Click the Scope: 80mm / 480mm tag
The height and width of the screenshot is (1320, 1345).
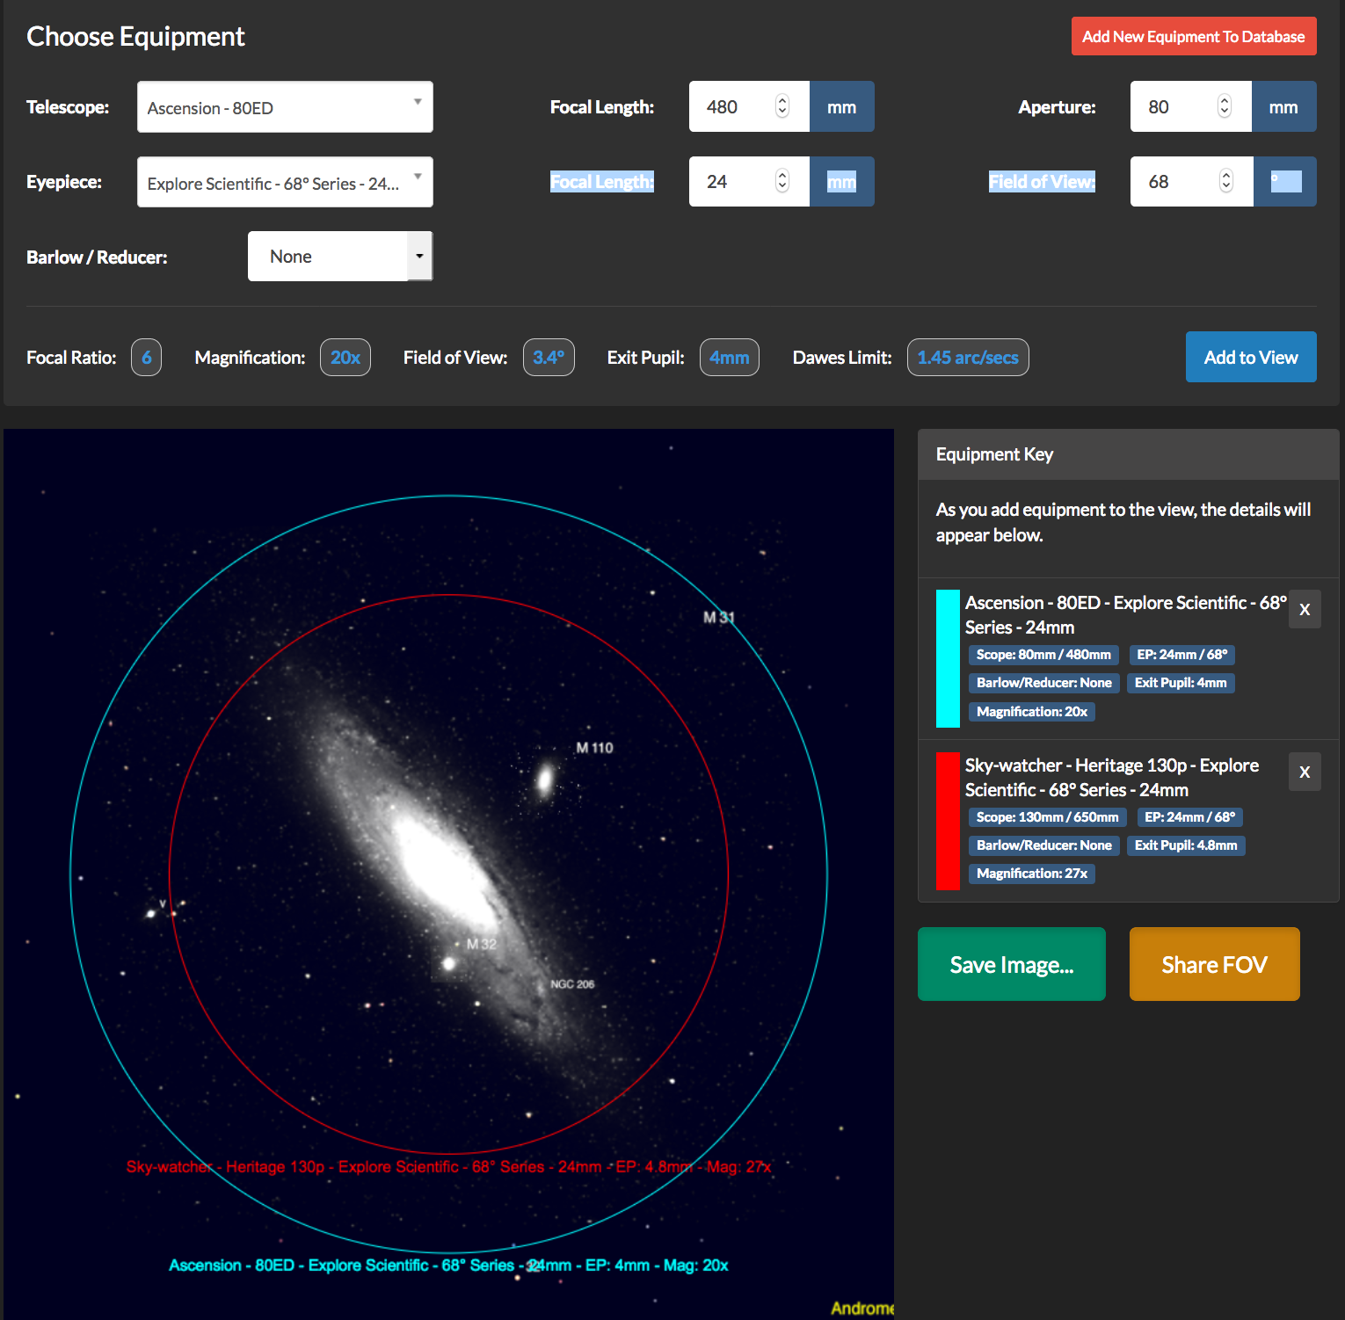point(1043,655)
